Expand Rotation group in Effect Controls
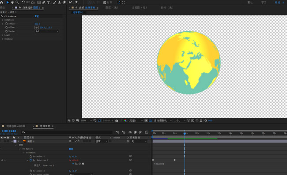This screenshot has width=287, height=175. [3, 20]
